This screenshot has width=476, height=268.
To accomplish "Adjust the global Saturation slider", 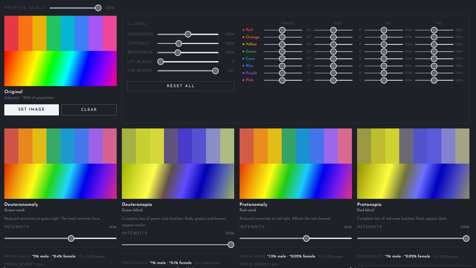I will click(188, 34).
